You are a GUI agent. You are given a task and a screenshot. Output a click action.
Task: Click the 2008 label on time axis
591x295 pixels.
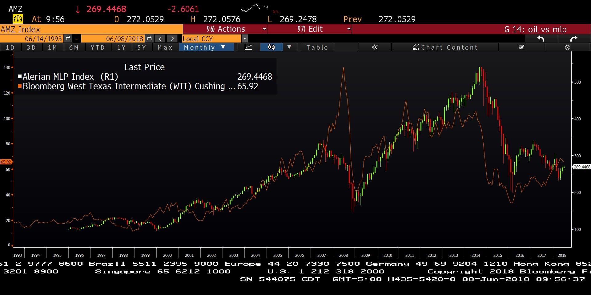[344, 255]
